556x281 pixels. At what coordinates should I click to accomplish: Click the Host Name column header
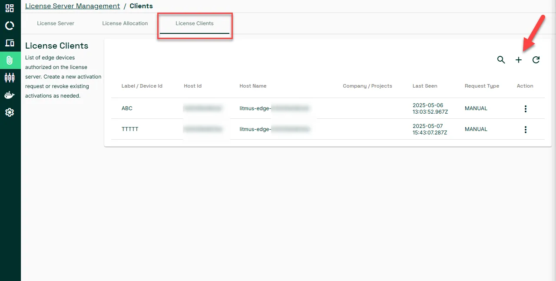pyautogui.click(x=253, y=86)
